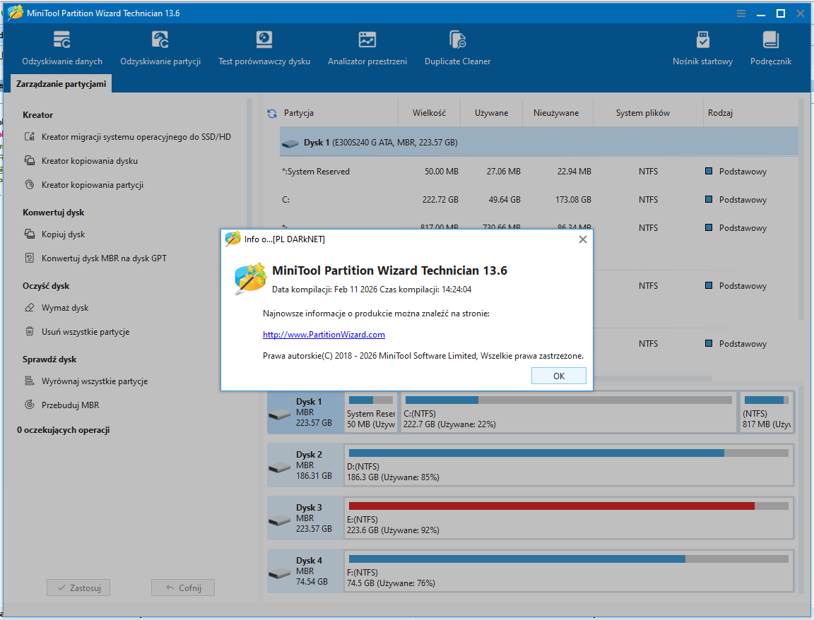Select the Zarządzanie partycjami tab

(x=61, y=83)
